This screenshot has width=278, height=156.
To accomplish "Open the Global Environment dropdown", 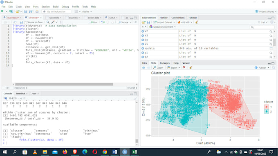I will click(x=162, y=27).
